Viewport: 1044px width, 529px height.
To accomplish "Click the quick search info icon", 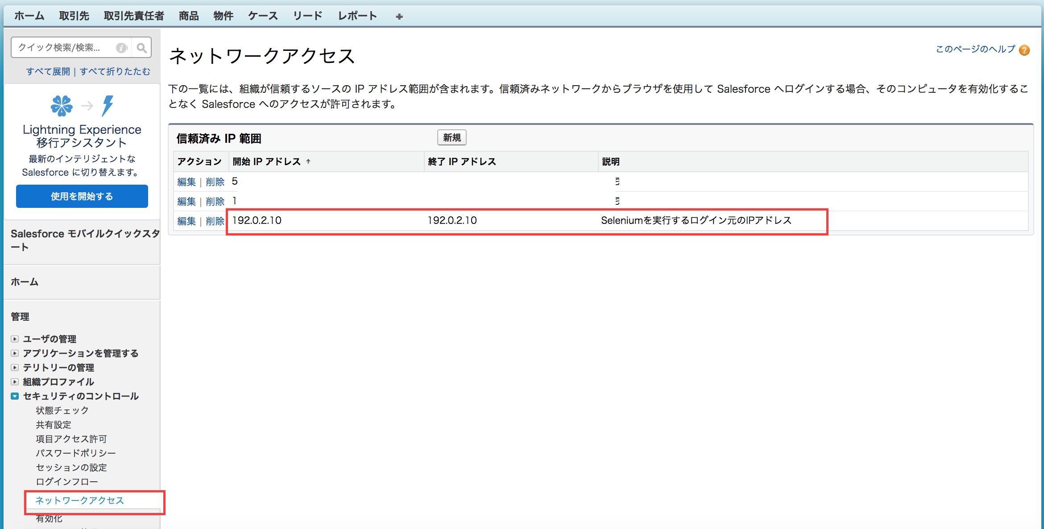I will click(121, 48).
